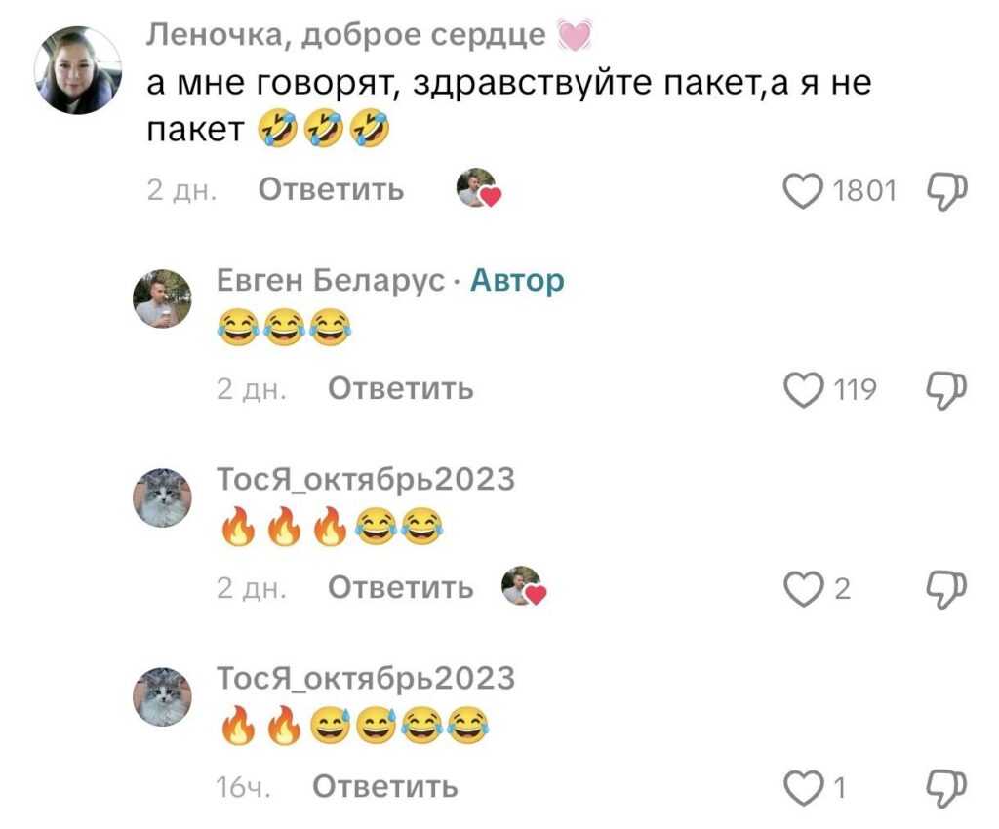
Task: Open username Евген Беларус
Action: point(331,280)
